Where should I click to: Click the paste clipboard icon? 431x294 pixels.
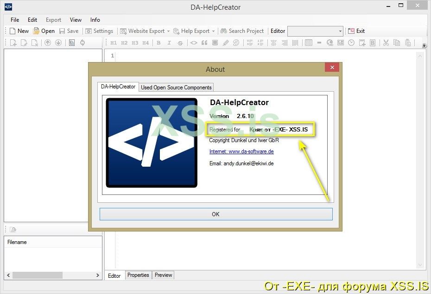[408, 43]
